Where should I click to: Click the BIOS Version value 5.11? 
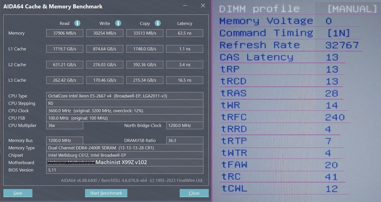pyautogui.click(x=125, y=170)
